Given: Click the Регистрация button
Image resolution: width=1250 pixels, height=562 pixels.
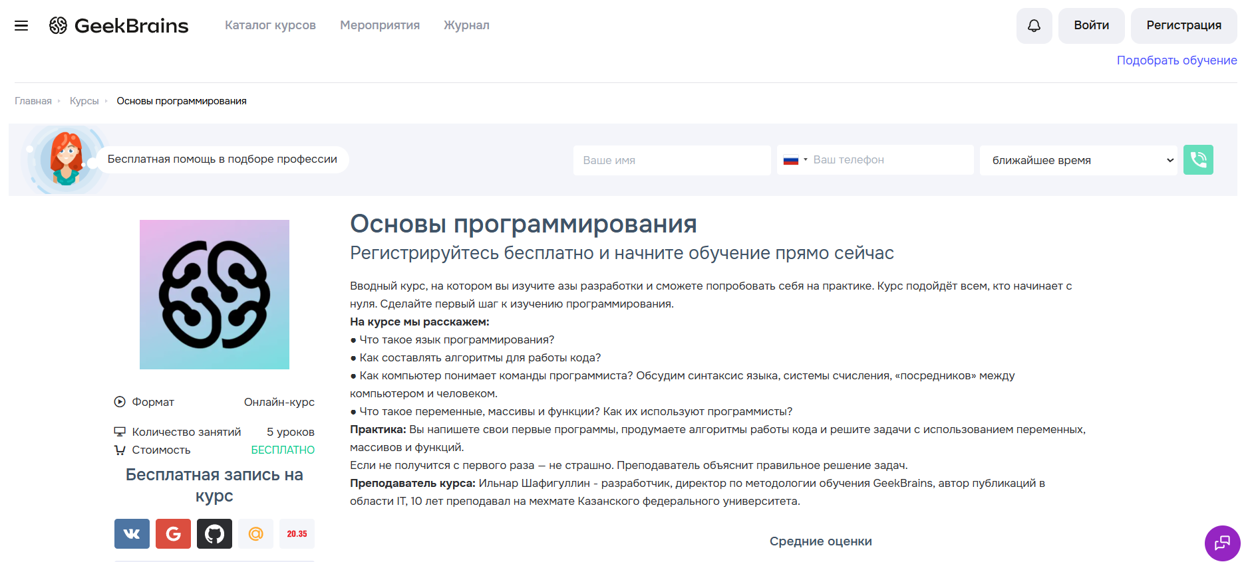Looking at the screenshot, I should point(1183,26).
